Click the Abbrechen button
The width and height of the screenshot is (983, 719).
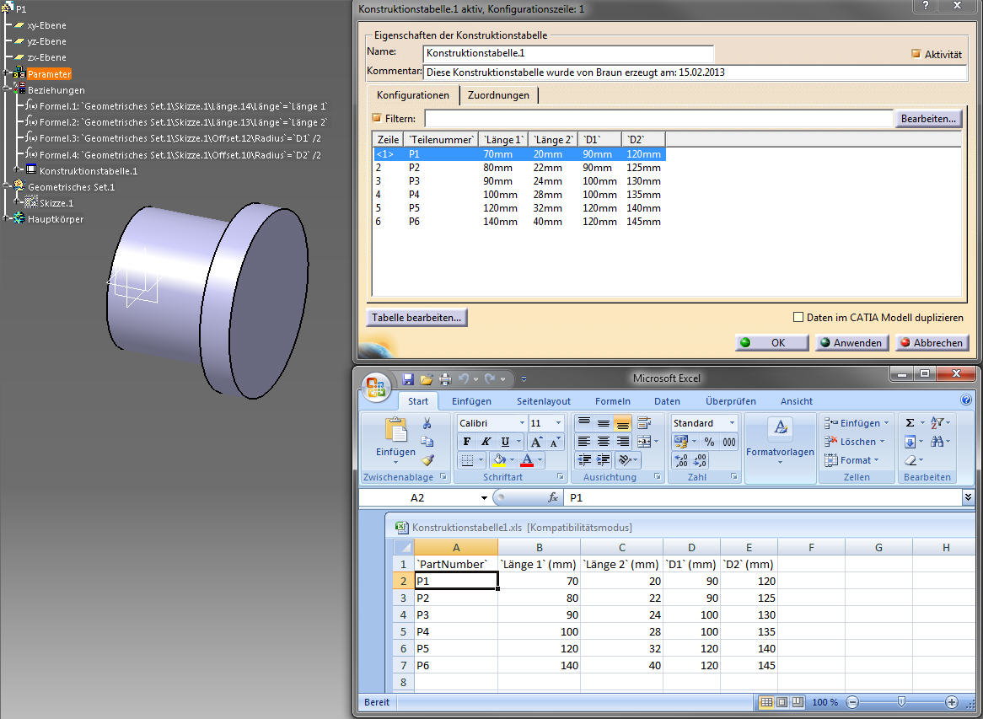[932, 342]
